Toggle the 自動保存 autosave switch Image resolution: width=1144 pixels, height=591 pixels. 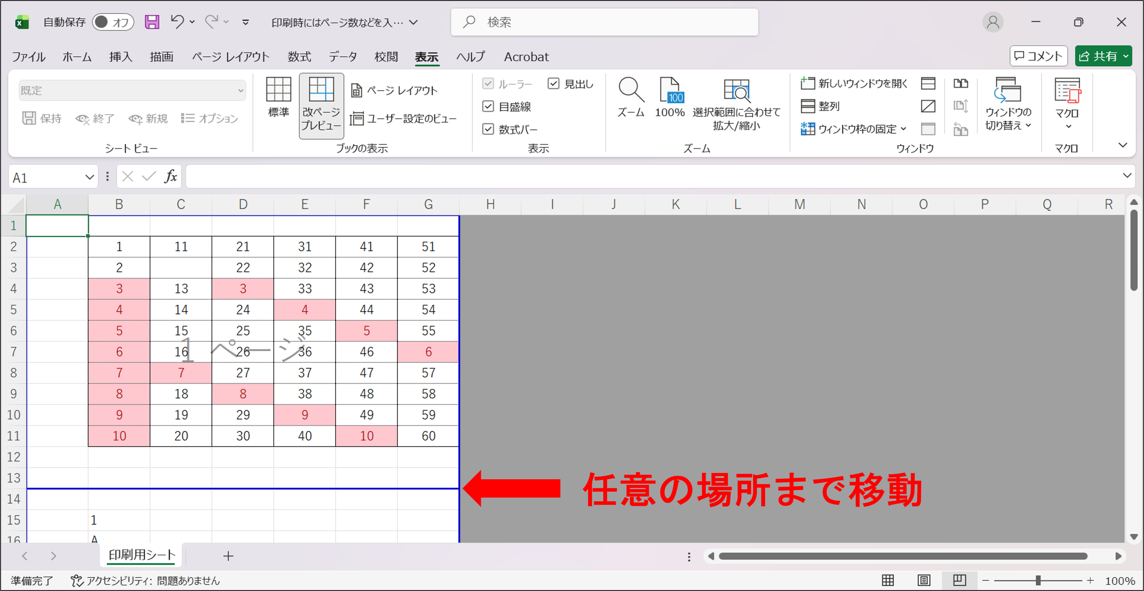113,22
